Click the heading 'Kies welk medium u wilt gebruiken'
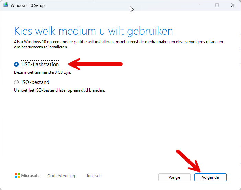The width and height of the screenshot is (241, 190). tap(93, 31)
